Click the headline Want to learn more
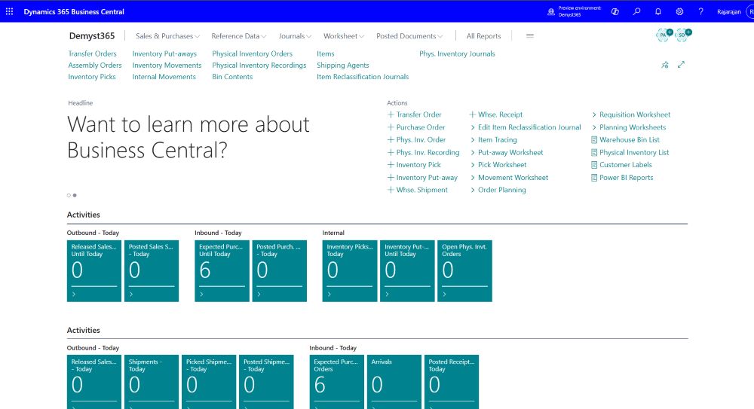Image resolution: width=754 pixels, height=409 pixels. pyautogui.click(x=188, y=137)
